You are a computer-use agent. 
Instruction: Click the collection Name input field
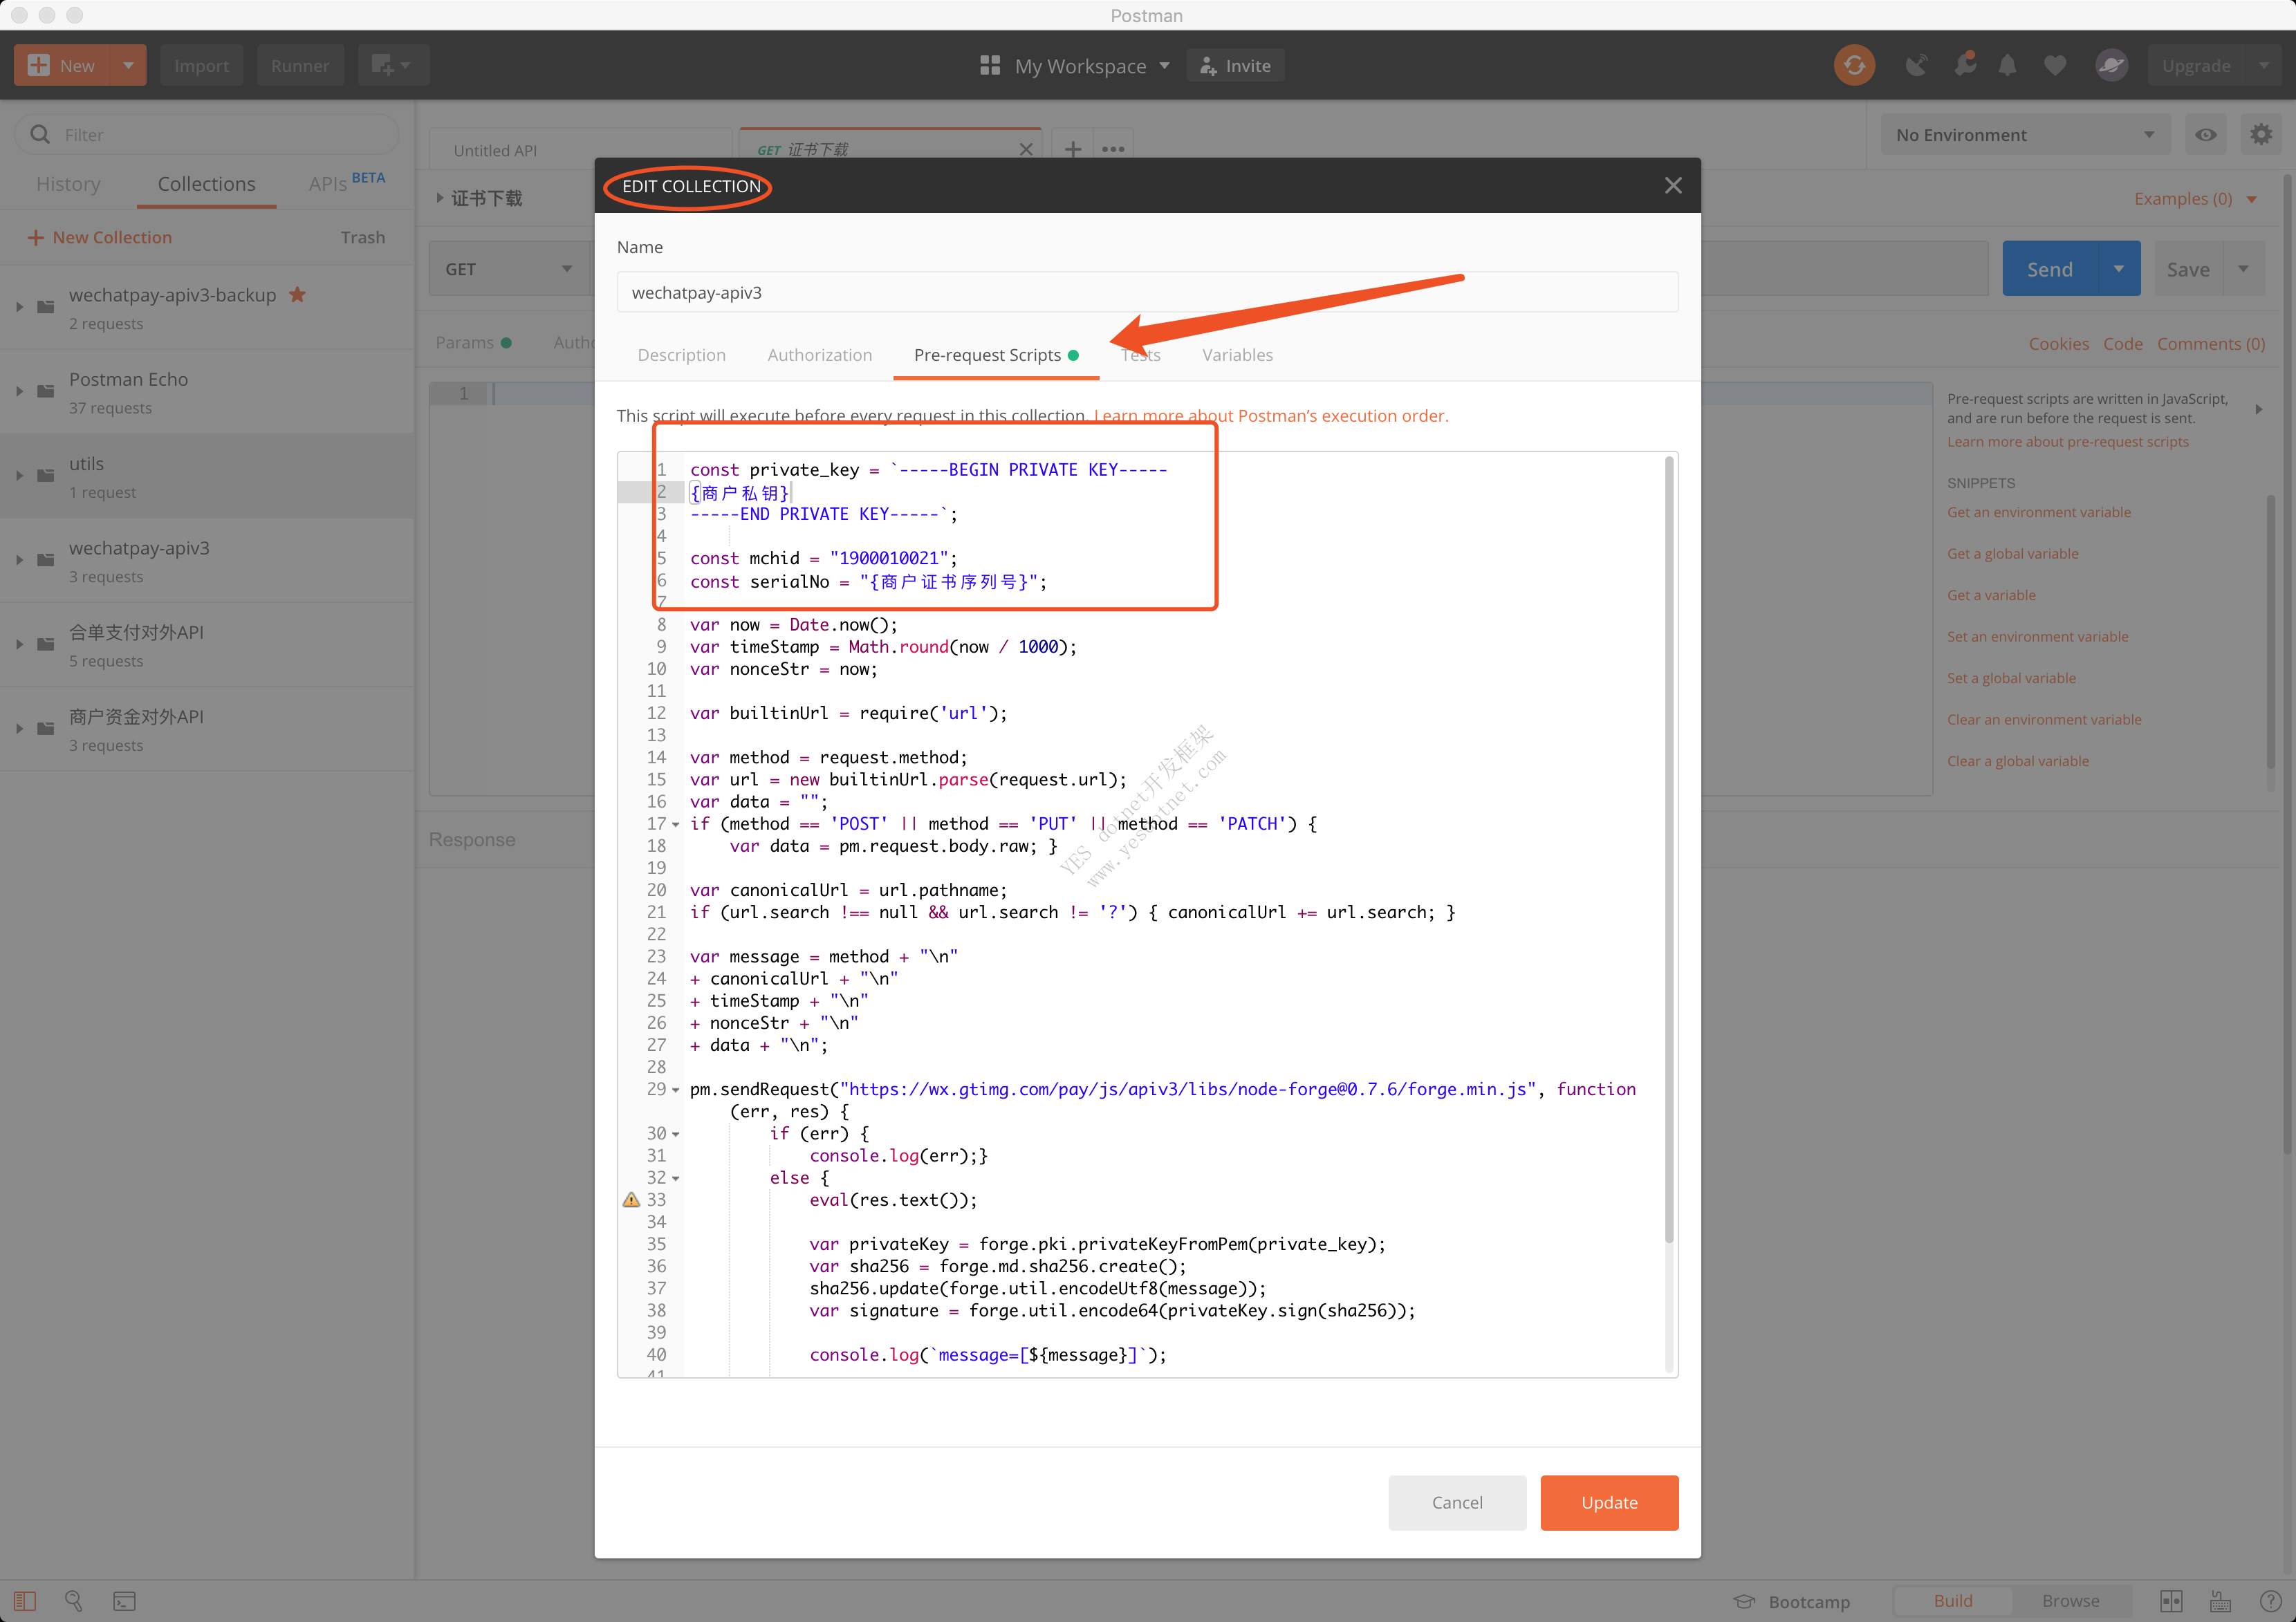click(1147, 292)
